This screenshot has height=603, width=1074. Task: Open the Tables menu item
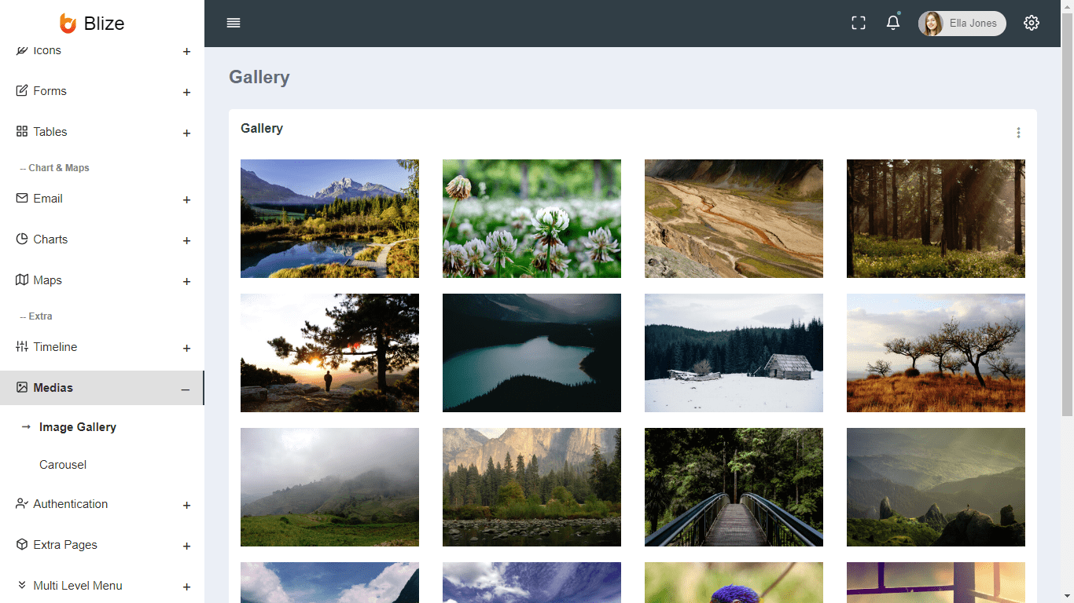click(102, 132)
